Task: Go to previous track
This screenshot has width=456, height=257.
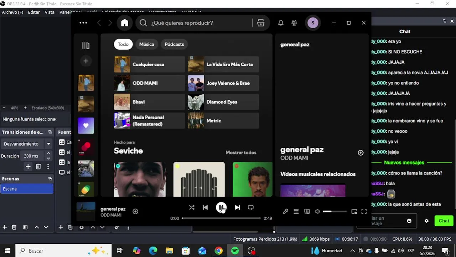Action: (x=205, y=207)
